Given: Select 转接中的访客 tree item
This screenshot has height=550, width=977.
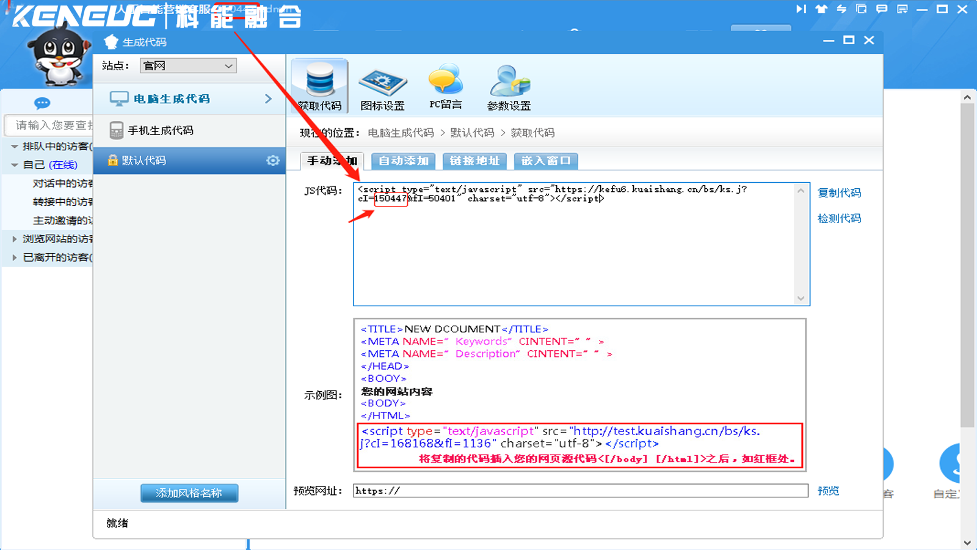Looking at the screenshot, I should (x=62, y=202).
